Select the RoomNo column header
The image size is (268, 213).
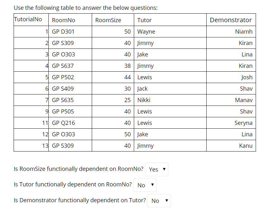63,20
